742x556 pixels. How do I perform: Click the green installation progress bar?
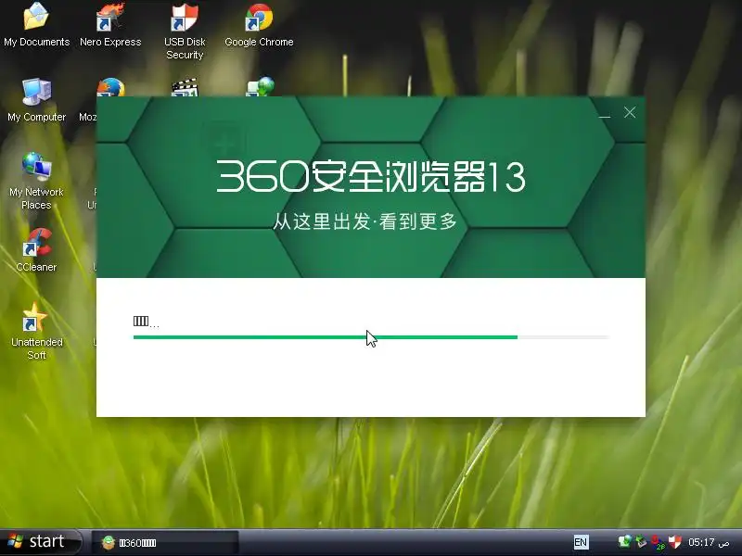372,337
